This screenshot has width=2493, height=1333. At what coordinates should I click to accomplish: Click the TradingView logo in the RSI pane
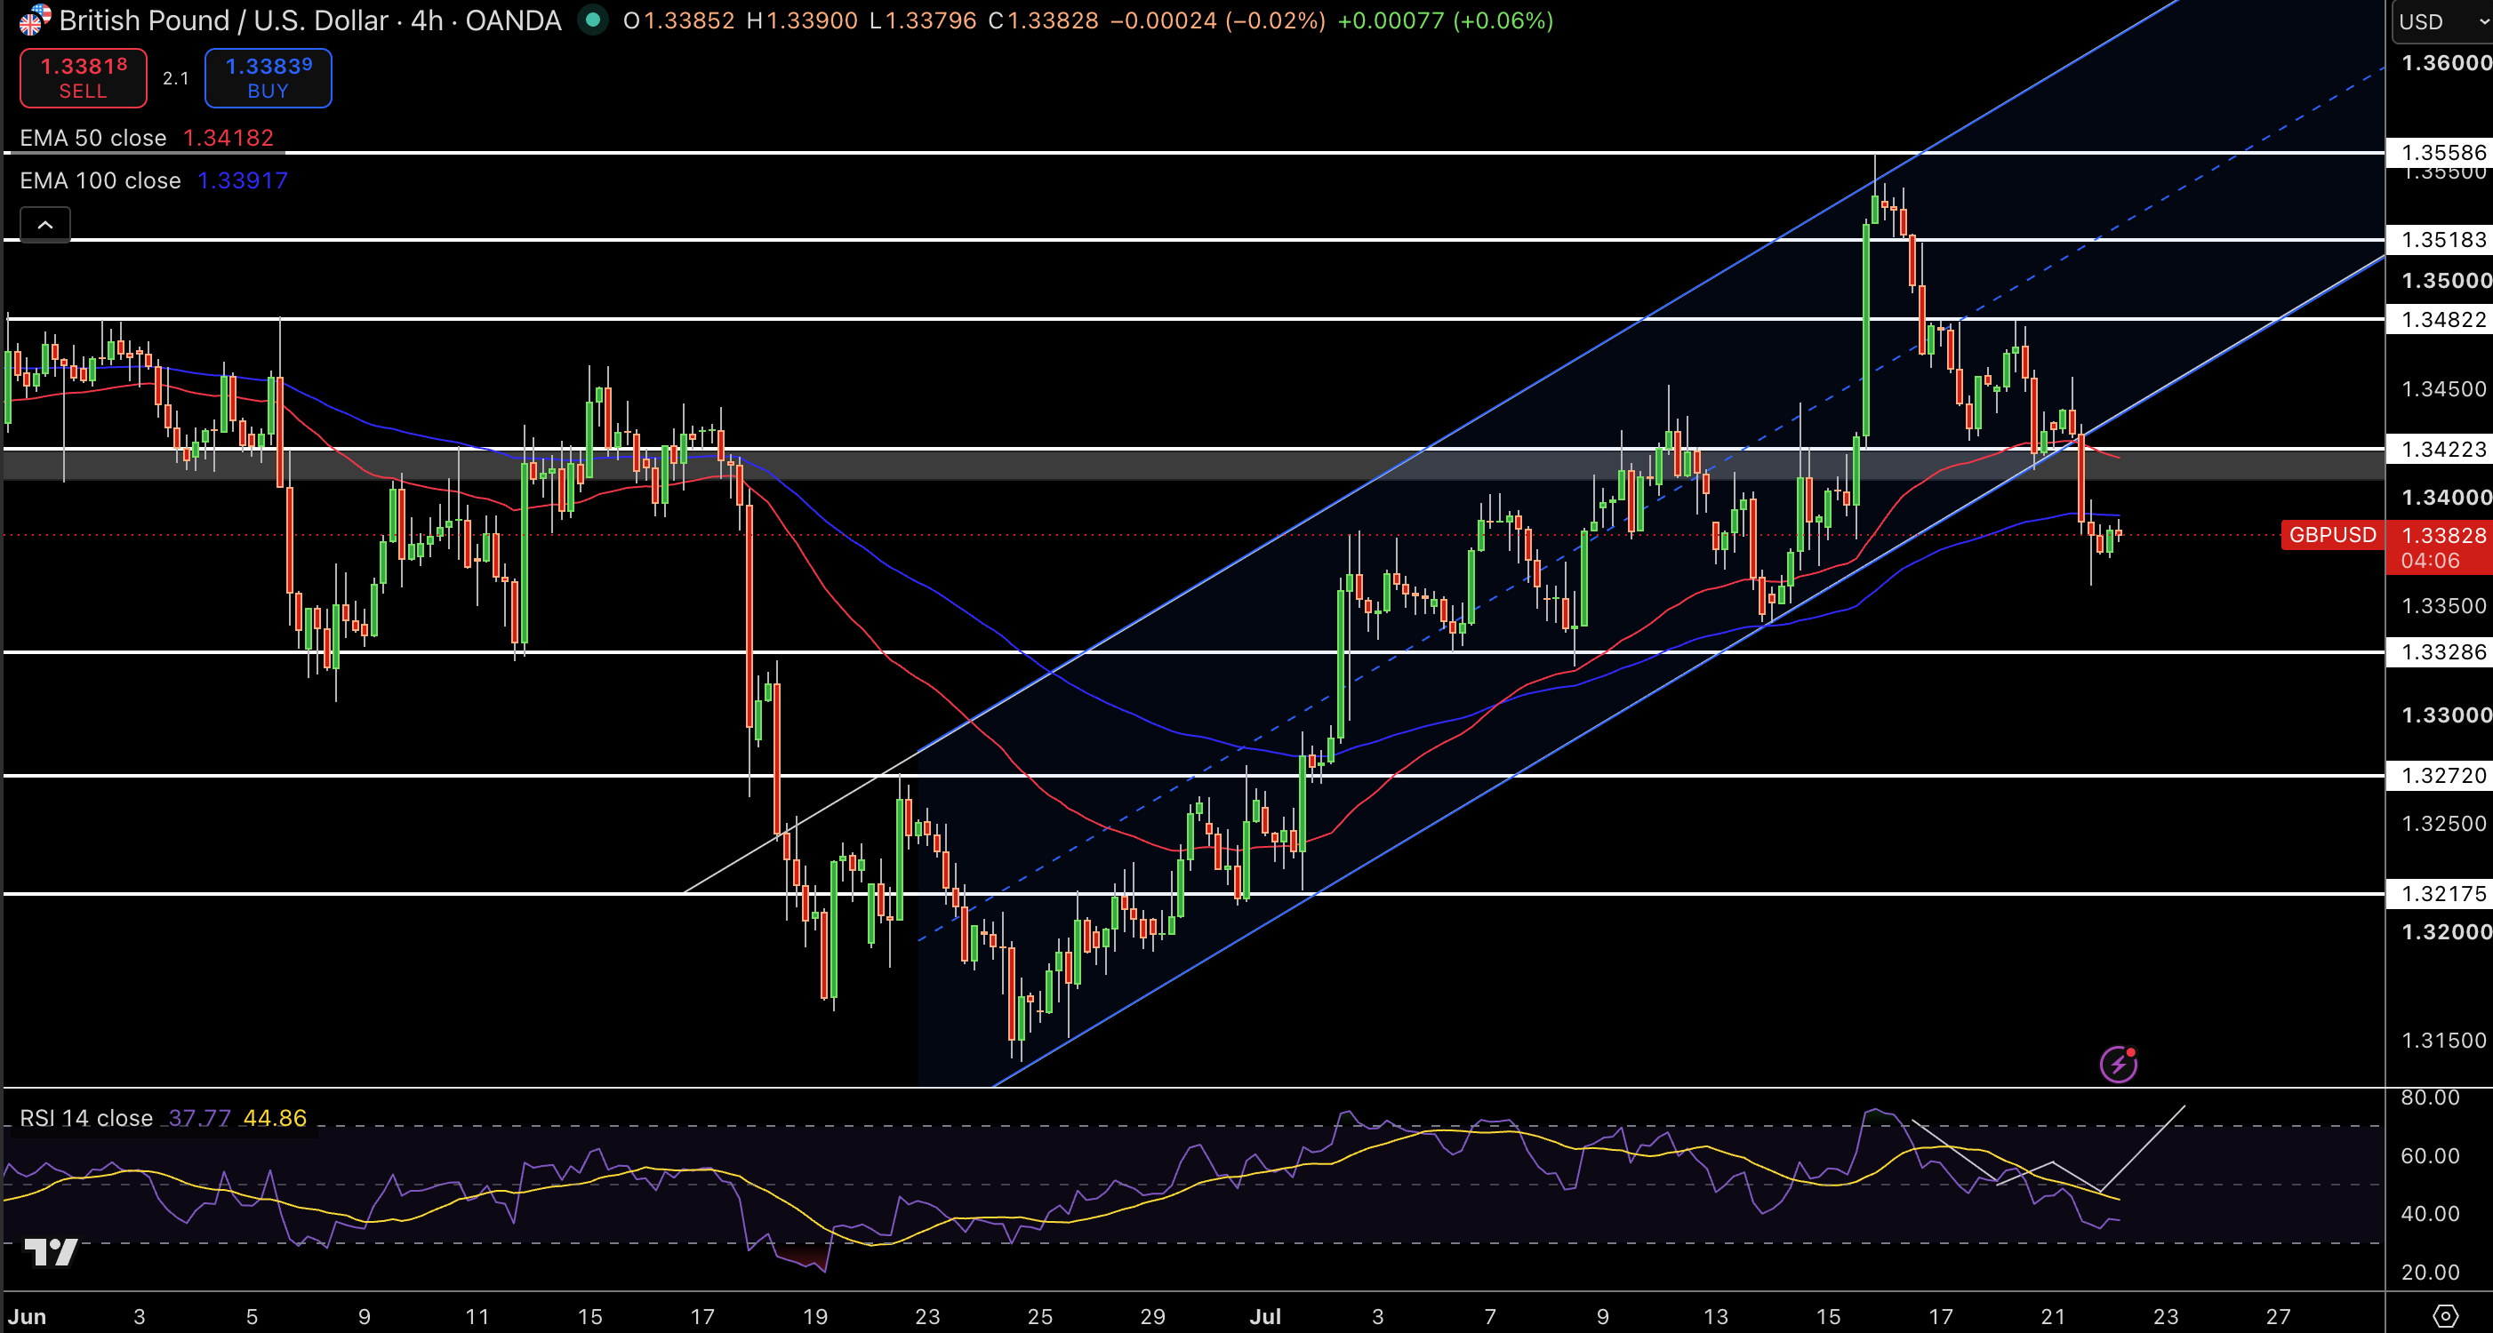51,1253
